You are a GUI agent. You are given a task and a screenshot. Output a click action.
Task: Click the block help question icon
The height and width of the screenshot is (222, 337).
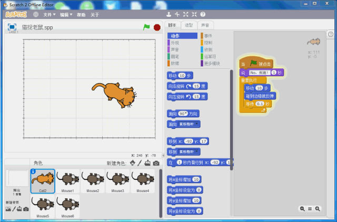(203, 14)
